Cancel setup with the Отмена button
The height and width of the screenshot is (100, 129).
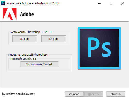pos(116,94)
